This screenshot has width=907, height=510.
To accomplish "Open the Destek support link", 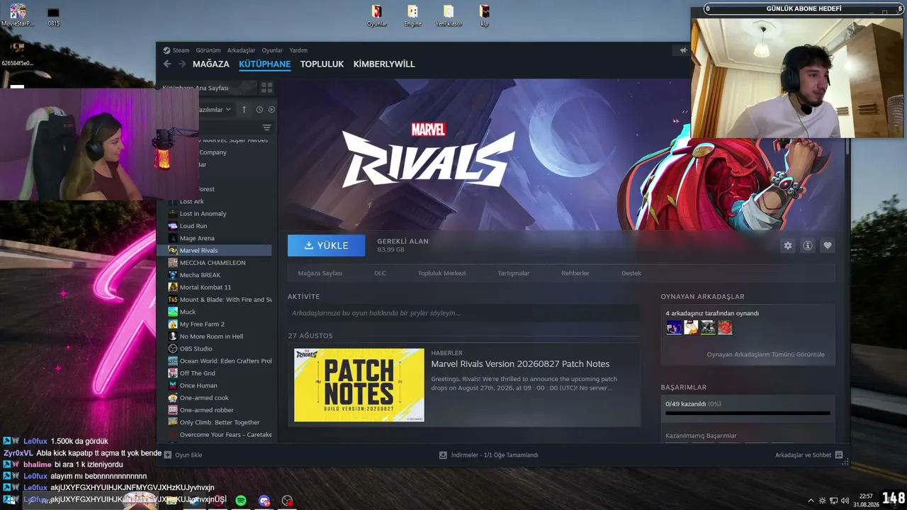I will (631, 273).
